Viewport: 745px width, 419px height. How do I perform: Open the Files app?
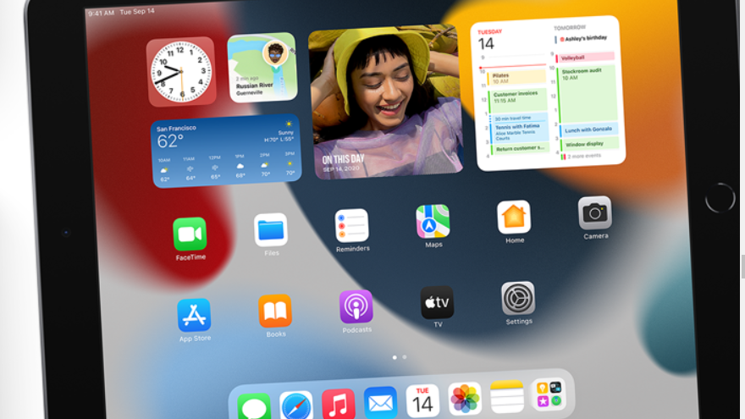click(x=271, y=230)
